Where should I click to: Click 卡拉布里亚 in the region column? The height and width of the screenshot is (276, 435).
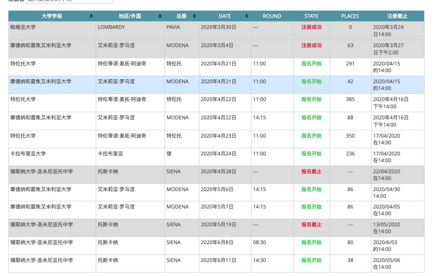click(111, 153)
